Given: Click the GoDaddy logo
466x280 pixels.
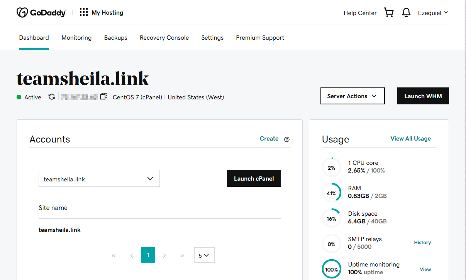Looking at the screenshot, I should [x=41, y=13].
